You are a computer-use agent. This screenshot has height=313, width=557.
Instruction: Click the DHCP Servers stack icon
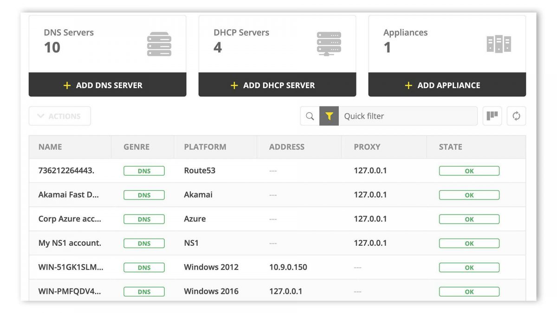coord(329,43)
